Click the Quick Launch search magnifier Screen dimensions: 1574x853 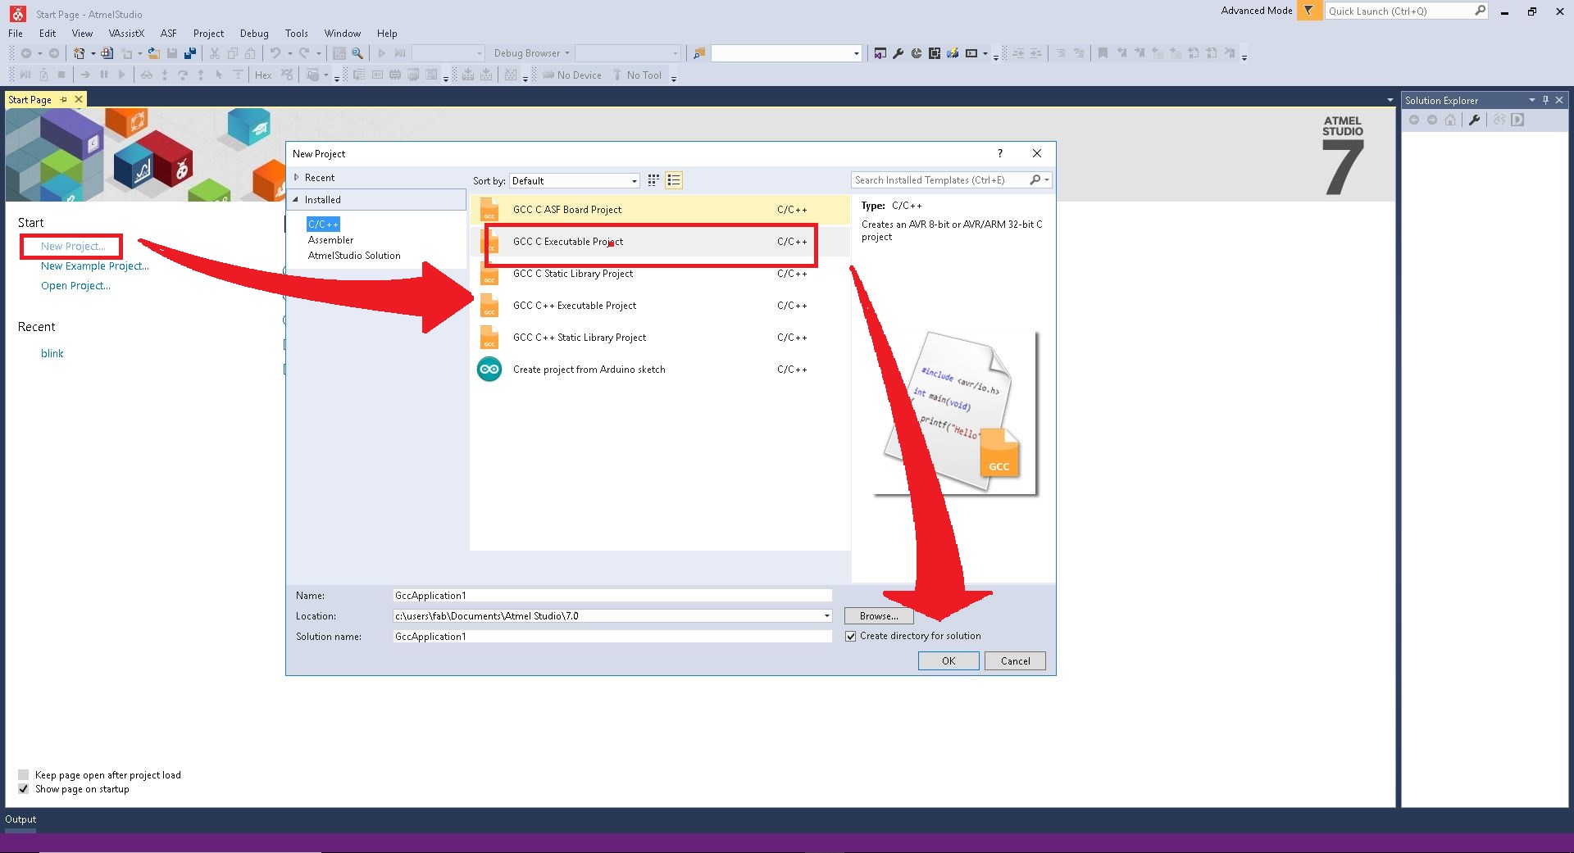1480,11
